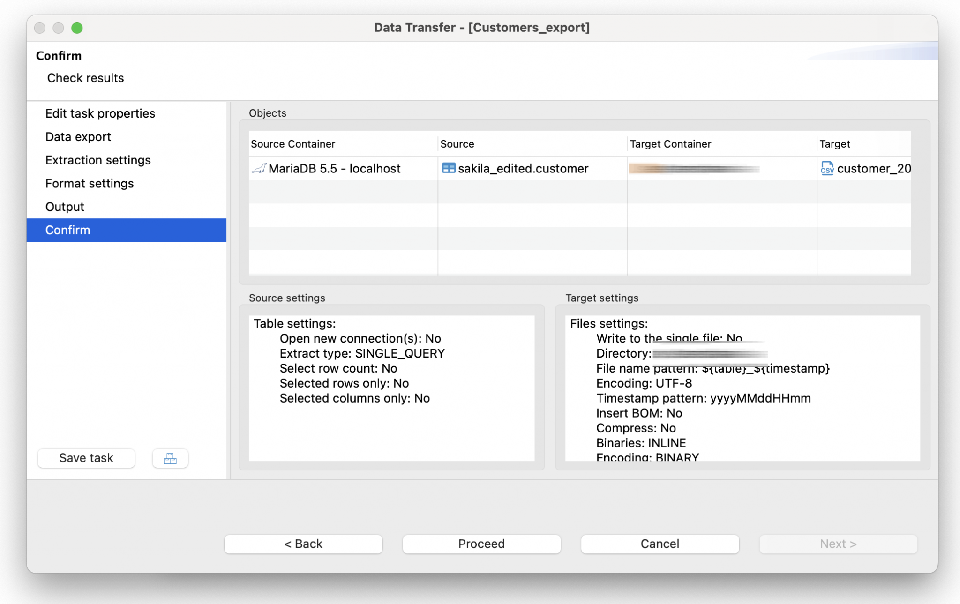
Task: Click the Check results label
Action: coord(85,78)
